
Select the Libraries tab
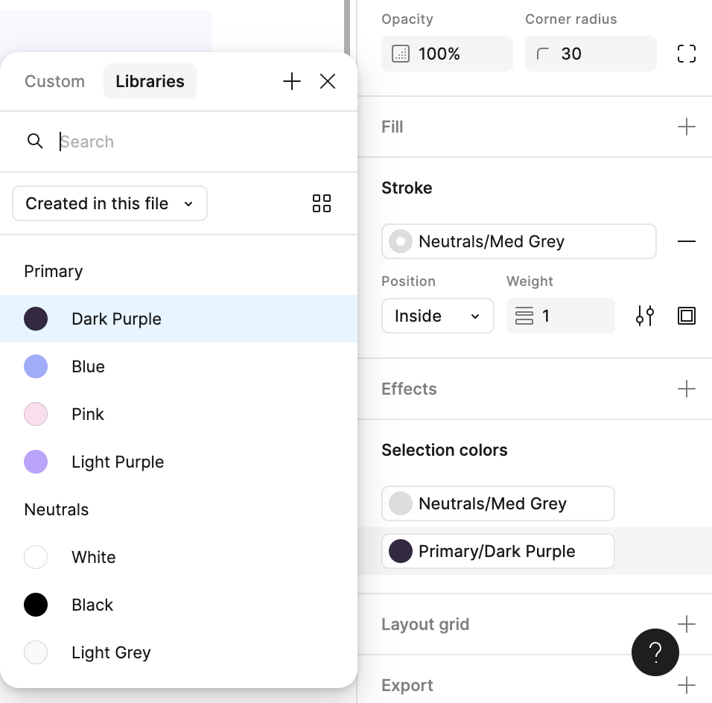(150, 81)
